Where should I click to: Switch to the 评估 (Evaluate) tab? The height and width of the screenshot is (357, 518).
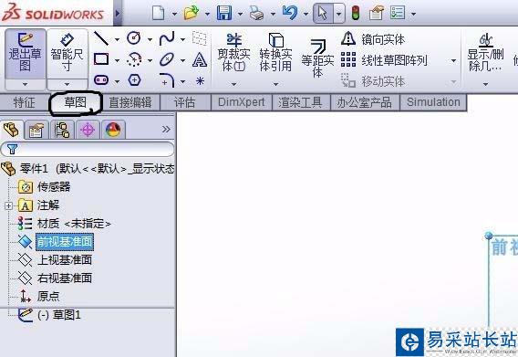tap(184, 102)
